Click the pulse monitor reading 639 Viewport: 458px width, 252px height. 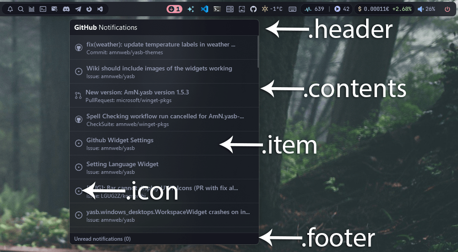pos(314,9)
